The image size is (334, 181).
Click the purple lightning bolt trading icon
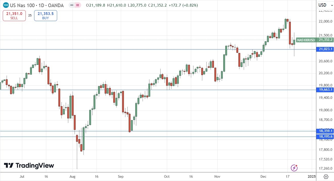pyautogui.click(x=294, y=168)
